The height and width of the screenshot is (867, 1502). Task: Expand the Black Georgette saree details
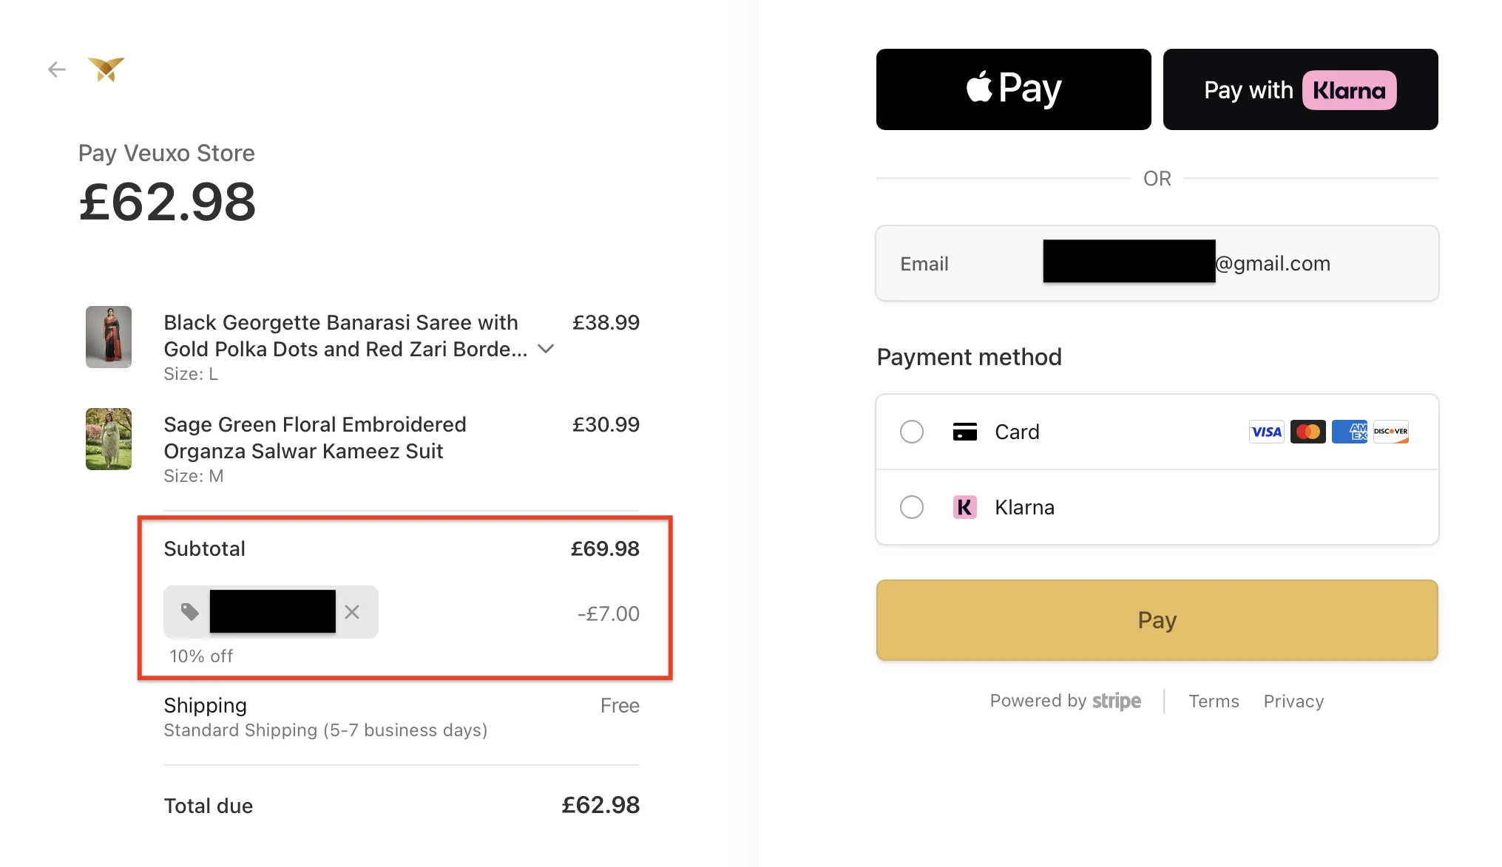pyautogui.click(x=546, y=349)
